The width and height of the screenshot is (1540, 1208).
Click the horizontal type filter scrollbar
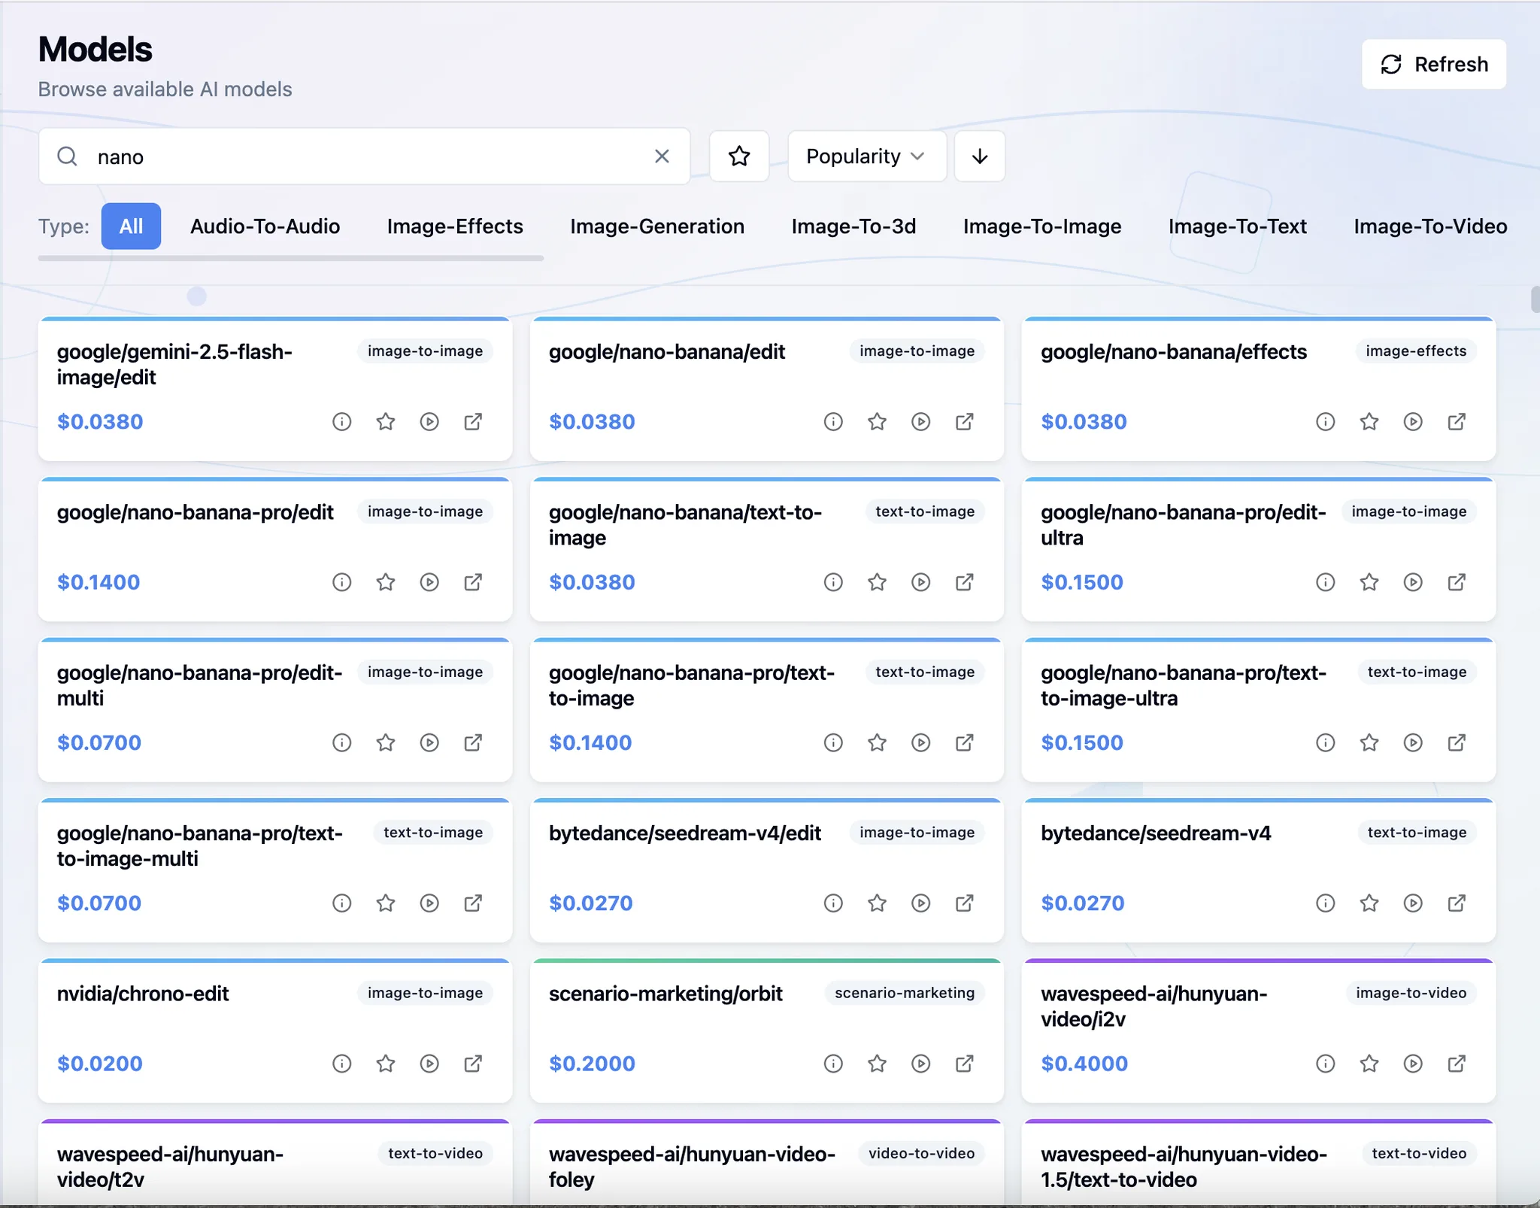(x=291, y=258)
